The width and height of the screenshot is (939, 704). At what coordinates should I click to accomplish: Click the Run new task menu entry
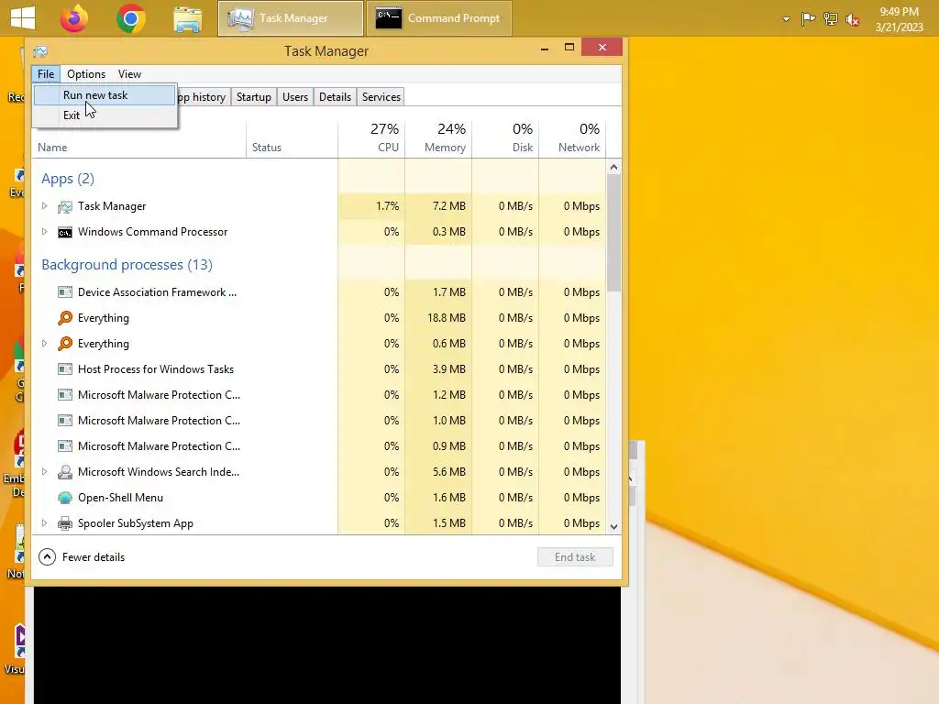(105, 95)
